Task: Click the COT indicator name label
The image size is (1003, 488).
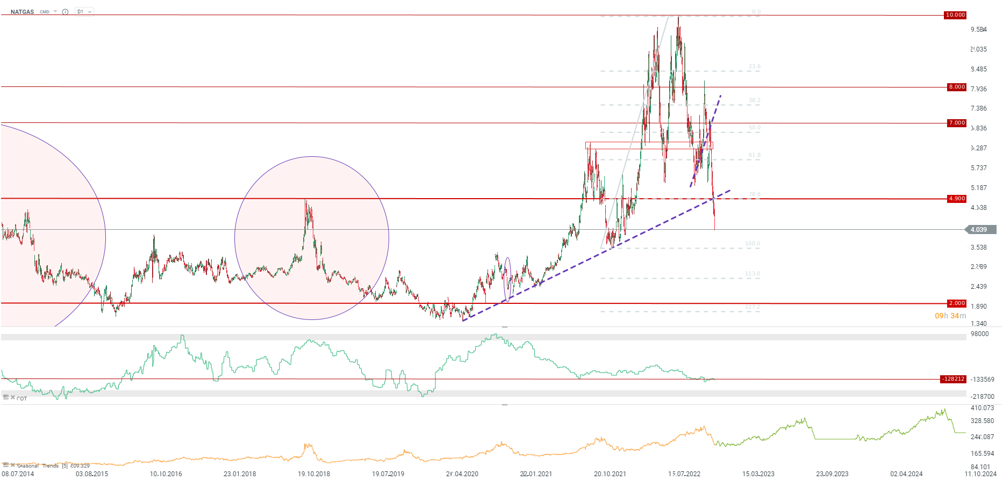Action: tap(22, 398)
